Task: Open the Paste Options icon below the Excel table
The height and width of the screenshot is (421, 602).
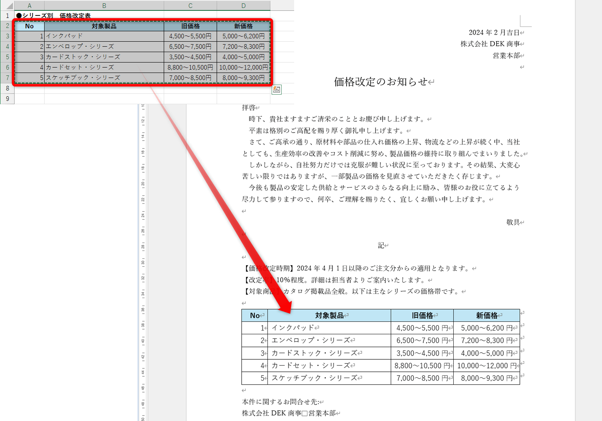Action: (277, 90)
